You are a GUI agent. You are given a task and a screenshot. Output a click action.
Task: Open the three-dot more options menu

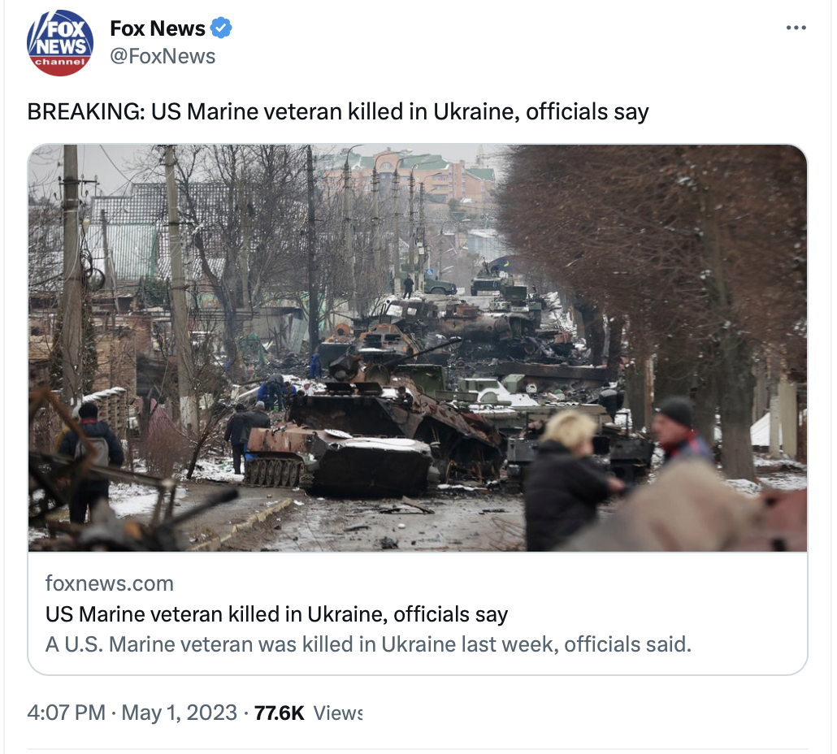(796, 28)
